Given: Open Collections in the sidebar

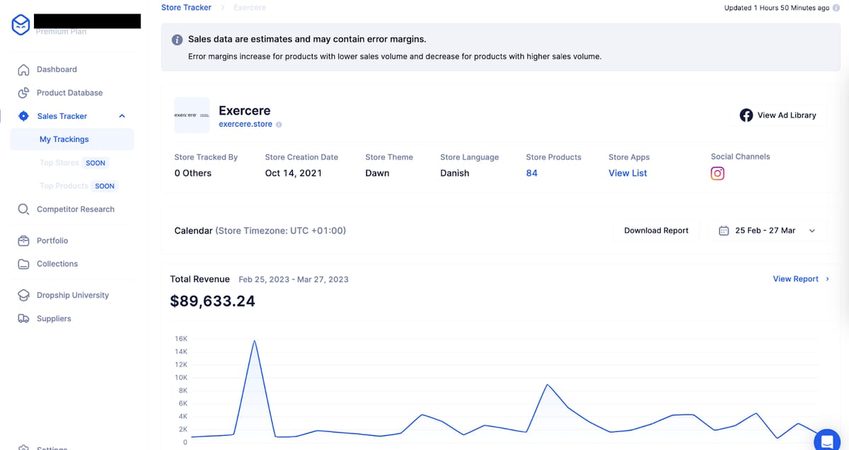Looking at the screenshot, I should [x=57, y=264].
